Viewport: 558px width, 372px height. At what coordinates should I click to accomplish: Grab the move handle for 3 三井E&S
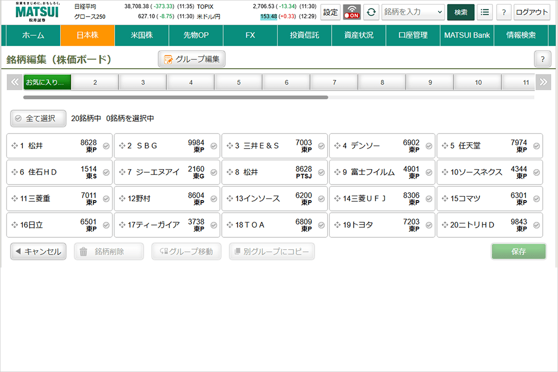230,146
